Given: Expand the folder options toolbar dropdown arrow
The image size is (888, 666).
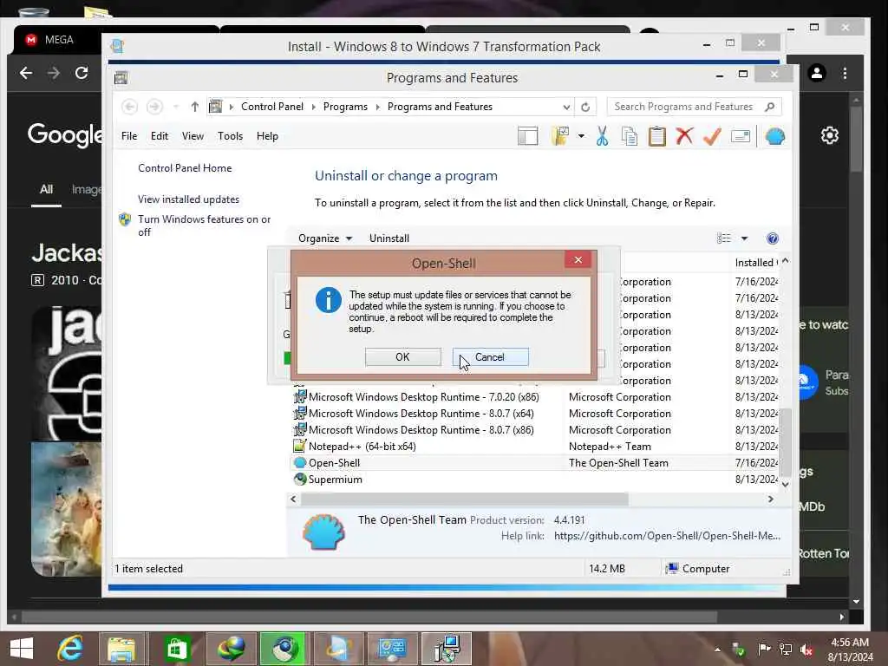Looking at the screenshot, I should tap(581, 136).
